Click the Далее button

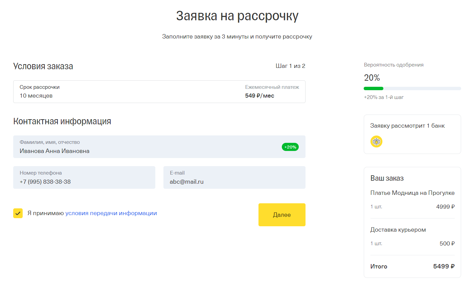pyautogui.click(x=282, y=215)
